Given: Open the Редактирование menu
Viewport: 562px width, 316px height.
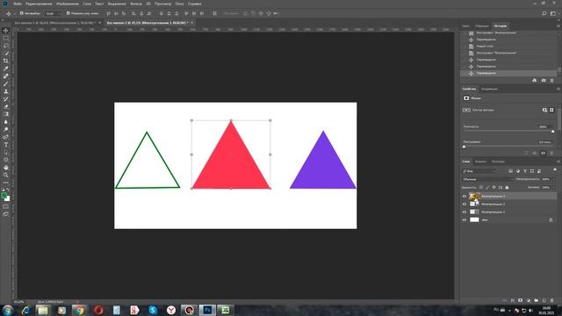Looking at the screenshot, I should coord(39,4).
